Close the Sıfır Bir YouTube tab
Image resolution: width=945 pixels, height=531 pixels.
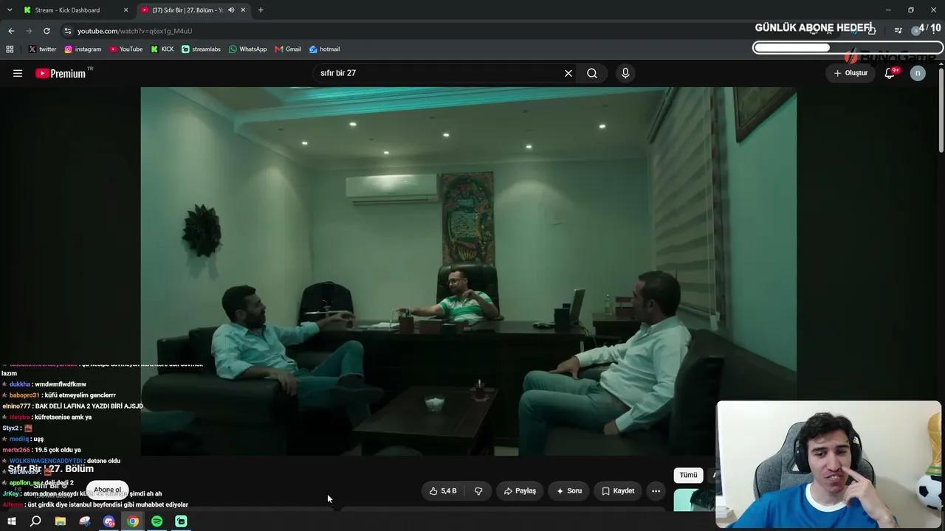click(x=243, y=10)
